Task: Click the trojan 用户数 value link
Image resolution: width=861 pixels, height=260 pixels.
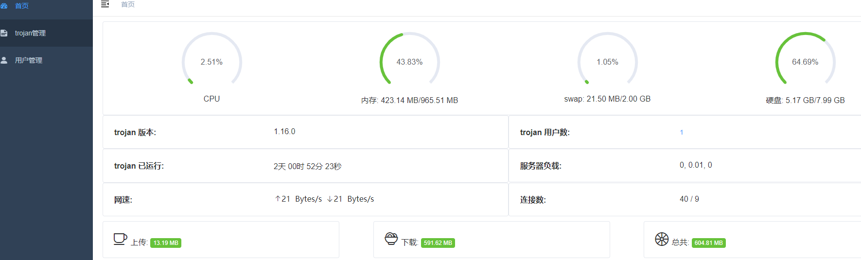Action: coord(682,132)
